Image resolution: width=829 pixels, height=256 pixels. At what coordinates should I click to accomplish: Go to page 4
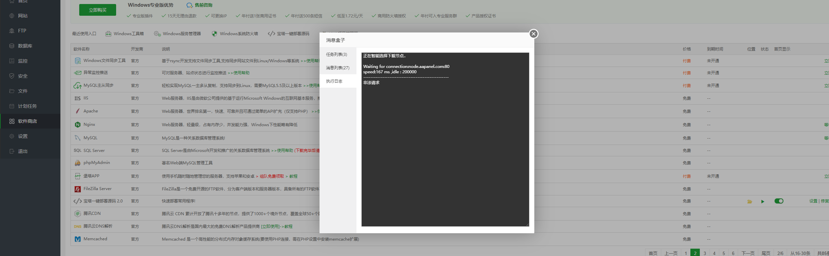714,253
